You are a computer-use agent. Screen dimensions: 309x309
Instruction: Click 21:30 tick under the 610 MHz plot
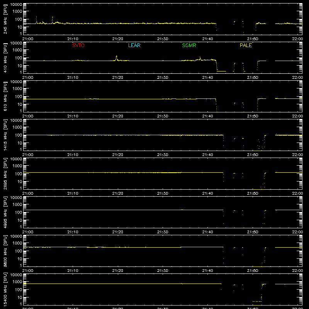(x=163, y=116)
